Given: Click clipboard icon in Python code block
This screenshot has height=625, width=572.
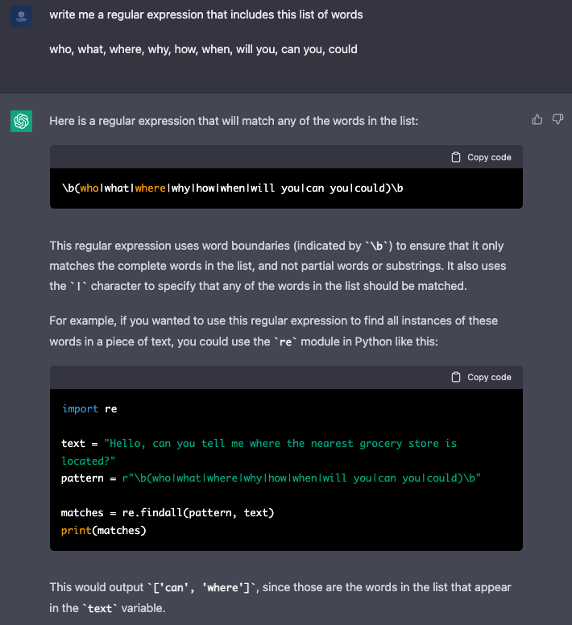Looking at the screenshot, I should click(456, 377).
